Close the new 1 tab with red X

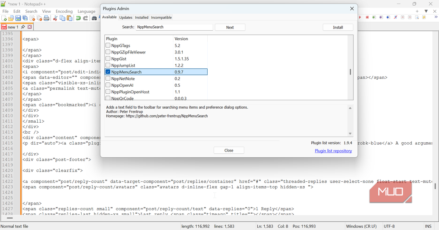[29, 27]
